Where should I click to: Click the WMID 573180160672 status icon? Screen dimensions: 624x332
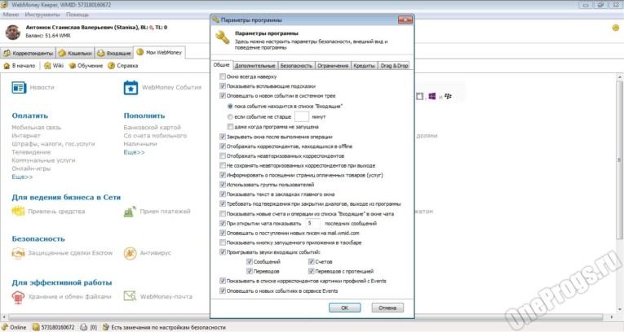tap(36, 327)
